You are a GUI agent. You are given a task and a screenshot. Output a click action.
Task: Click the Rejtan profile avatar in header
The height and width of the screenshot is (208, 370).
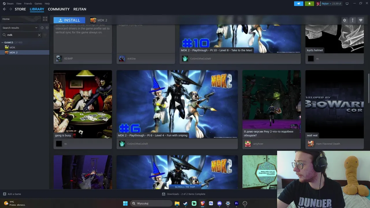(x=318, y=4)
